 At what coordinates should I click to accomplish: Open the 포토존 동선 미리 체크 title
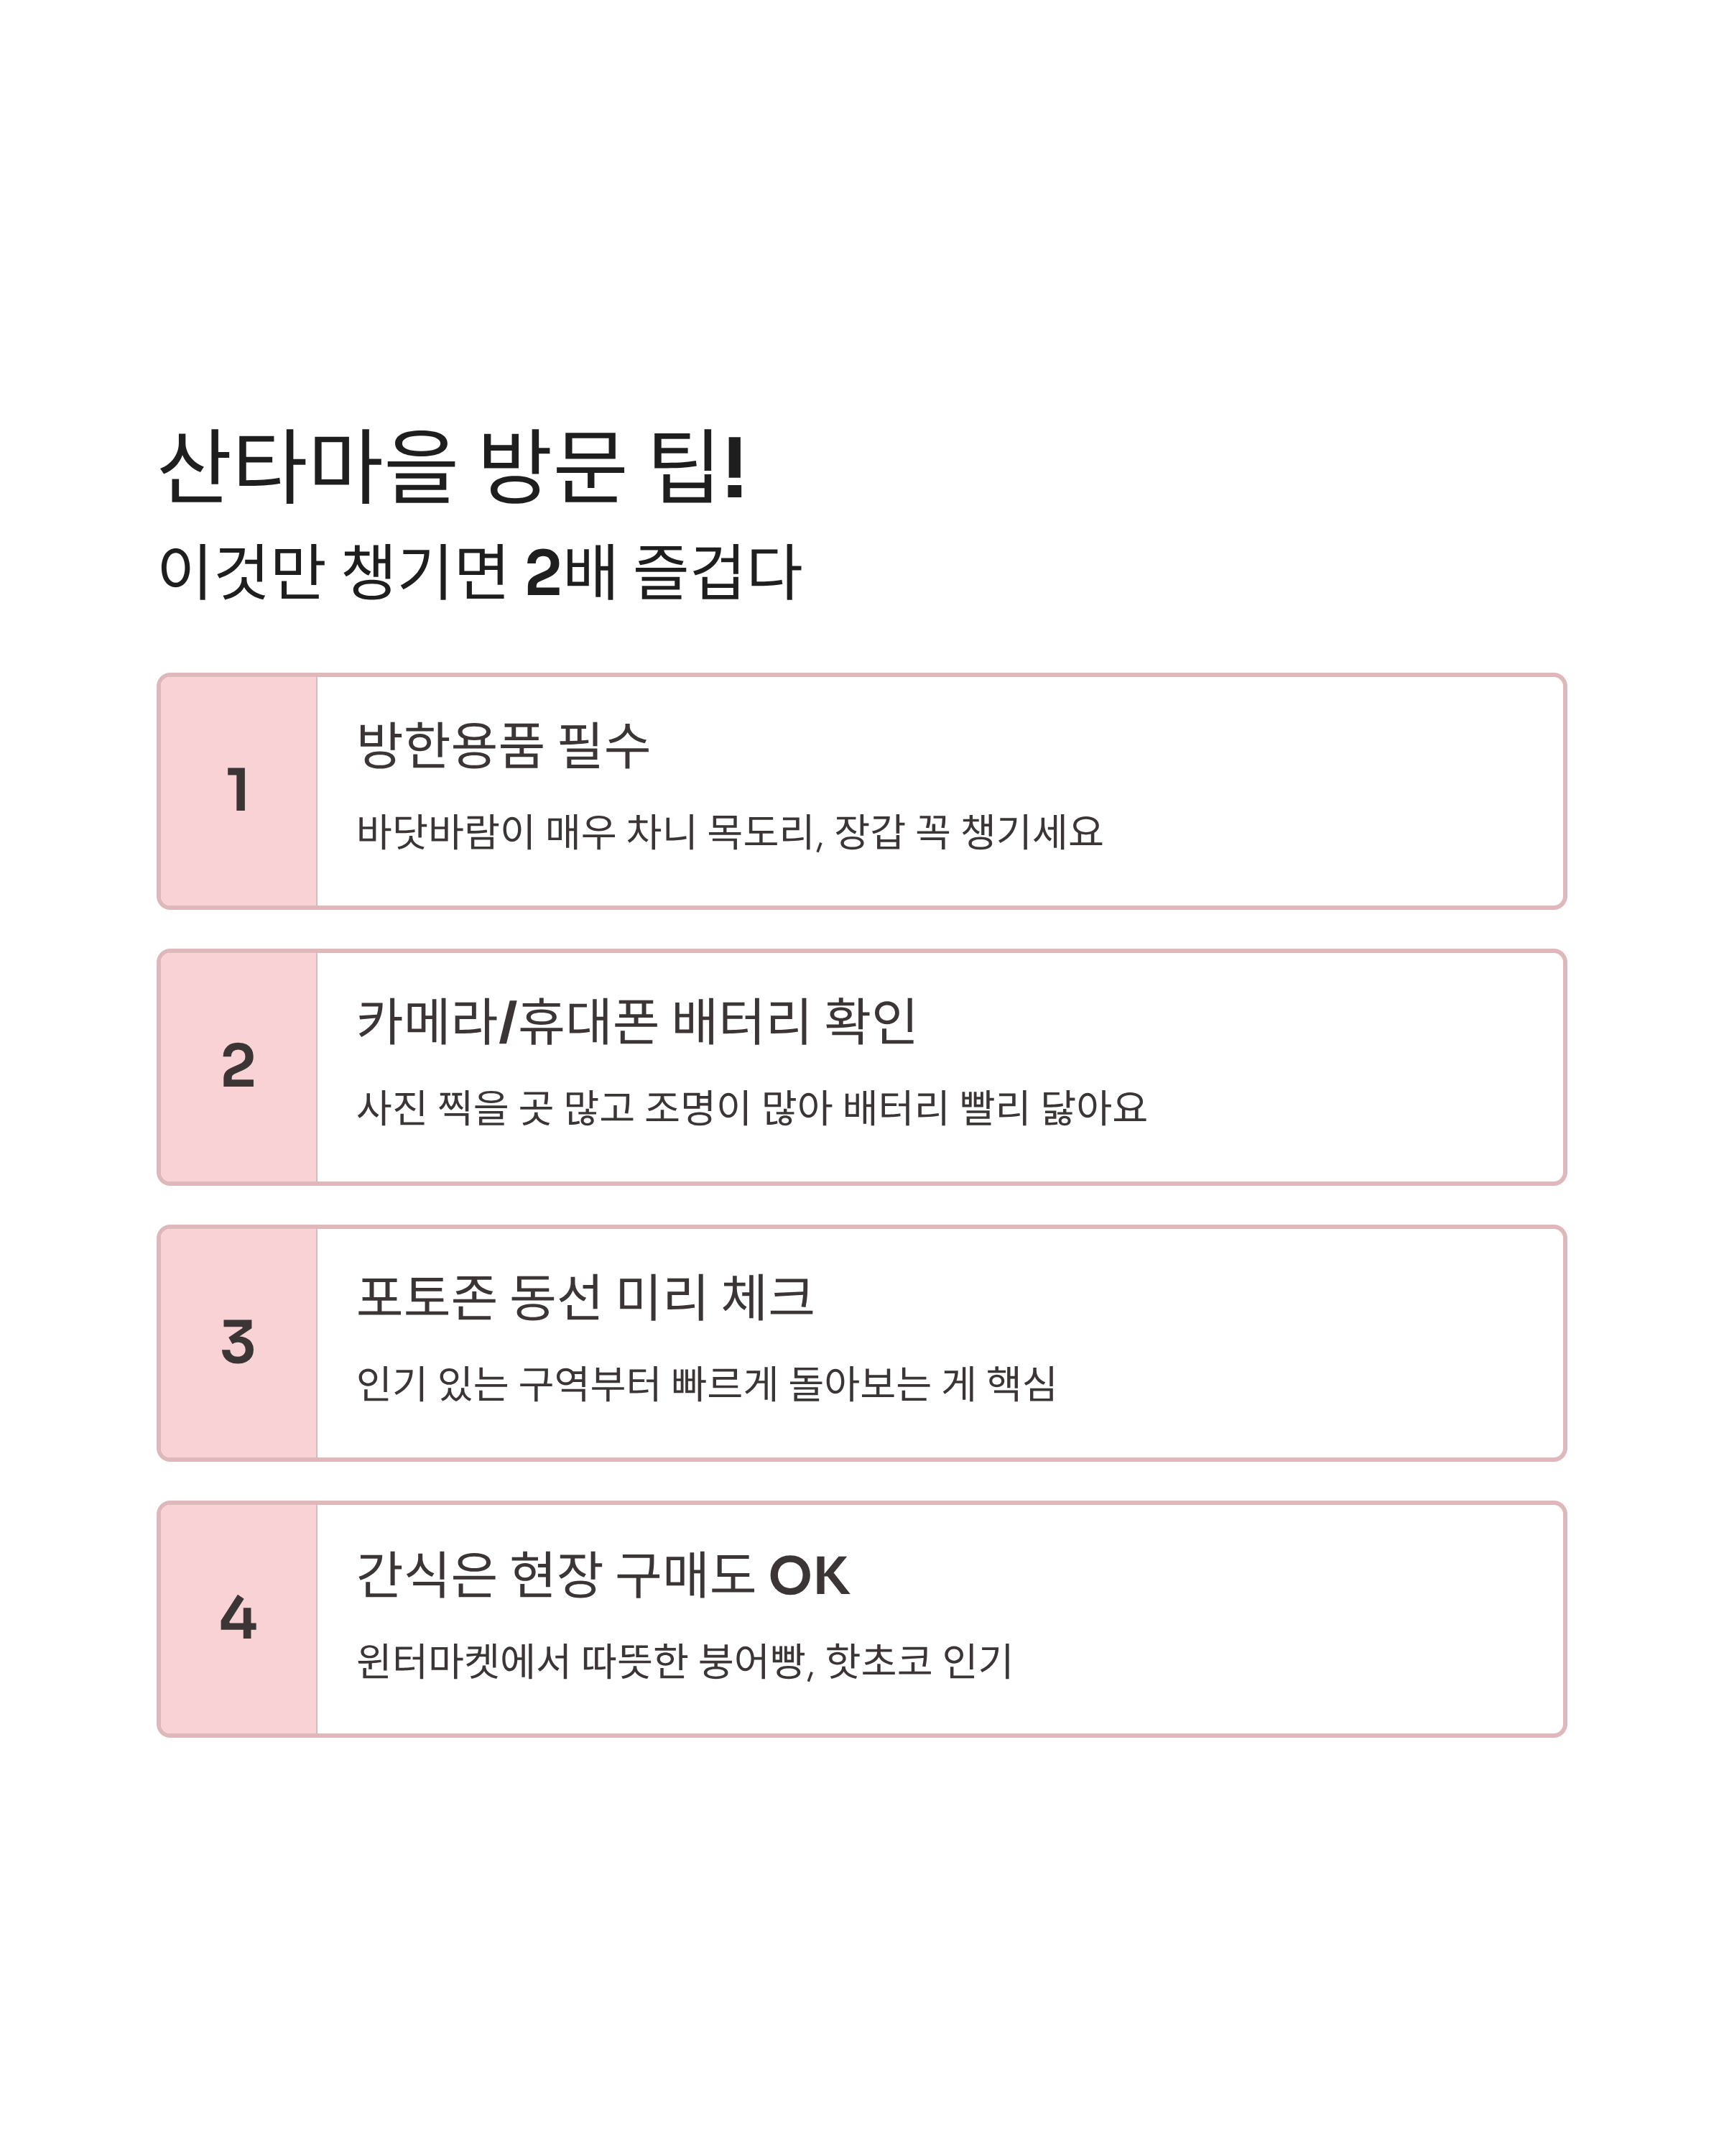pos(585,1297)
